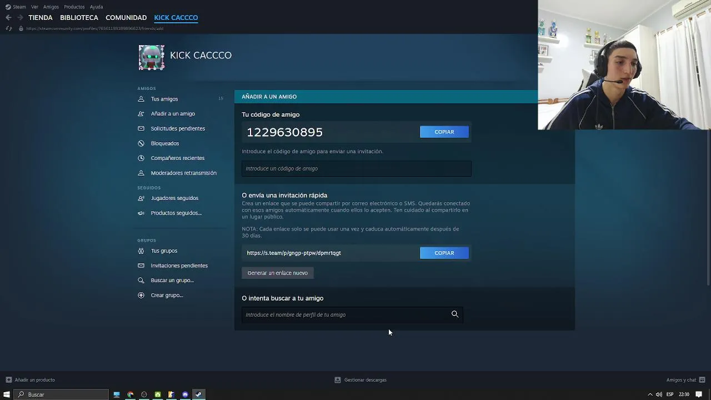The width and height of the screenshot is (711, 400).
Task: Click the ESP language indicator
Action: tap(670, 394)
